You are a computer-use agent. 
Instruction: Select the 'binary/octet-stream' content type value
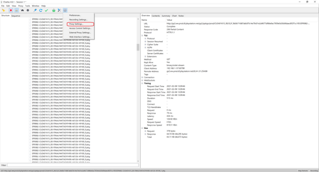pos(176,66)
